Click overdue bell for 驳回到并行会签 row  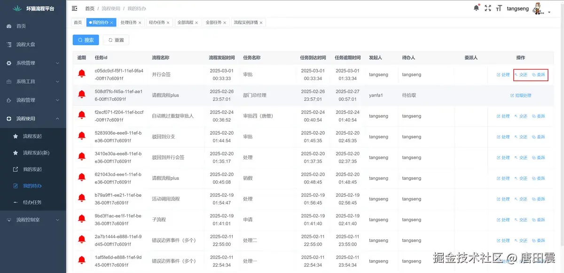(x=82, y=157)
